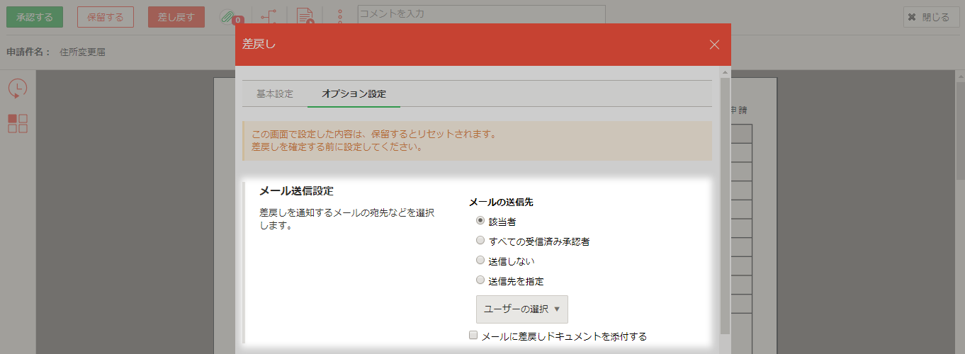The width and height of the screenshot is (965, 354).
Task: Click the 保留する button
Action: click(x=105, y=17)
